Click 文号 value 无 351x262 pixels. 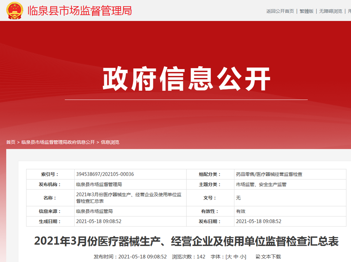[x=238, y=198]
